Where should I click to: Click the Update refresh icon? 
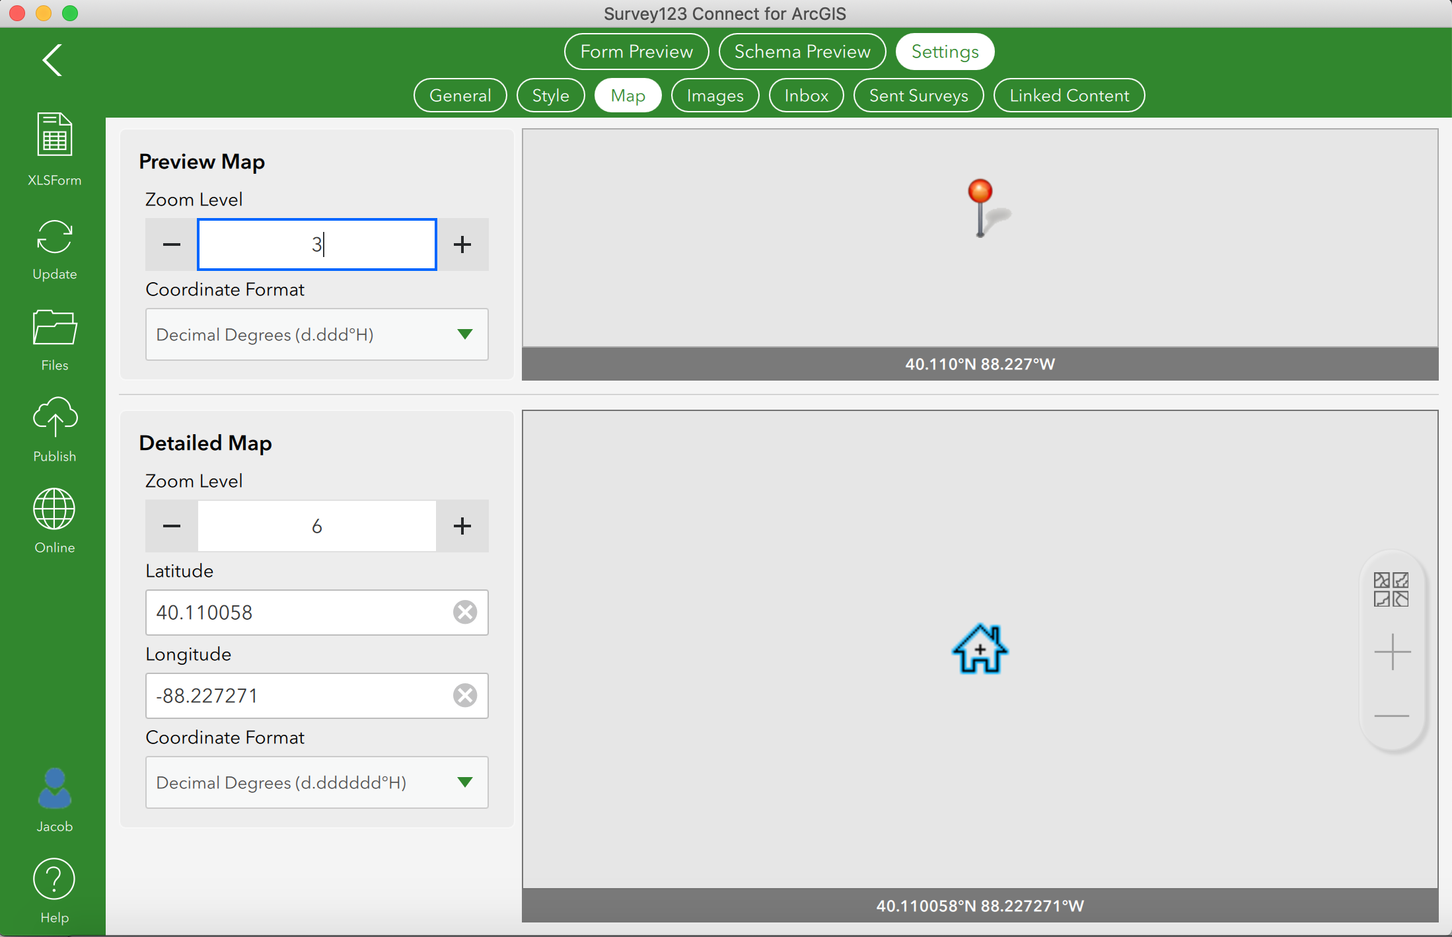[54, 237]
